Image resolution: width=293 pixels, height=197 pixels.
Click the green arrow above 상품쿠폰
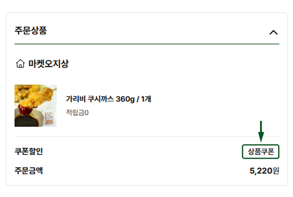coord(261,132)
